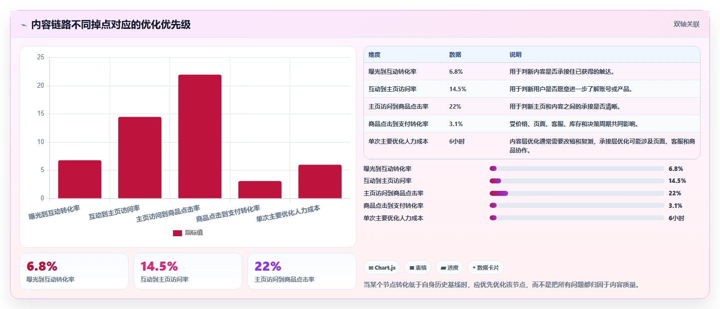The image size is (720, 309).
Task: Click the 22% progress bar for 主页访问到商品点击率
Action: pyautogui.click(x=577, y=193)
